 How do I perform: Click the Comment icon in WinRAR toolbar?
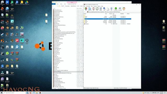(120, 9)
